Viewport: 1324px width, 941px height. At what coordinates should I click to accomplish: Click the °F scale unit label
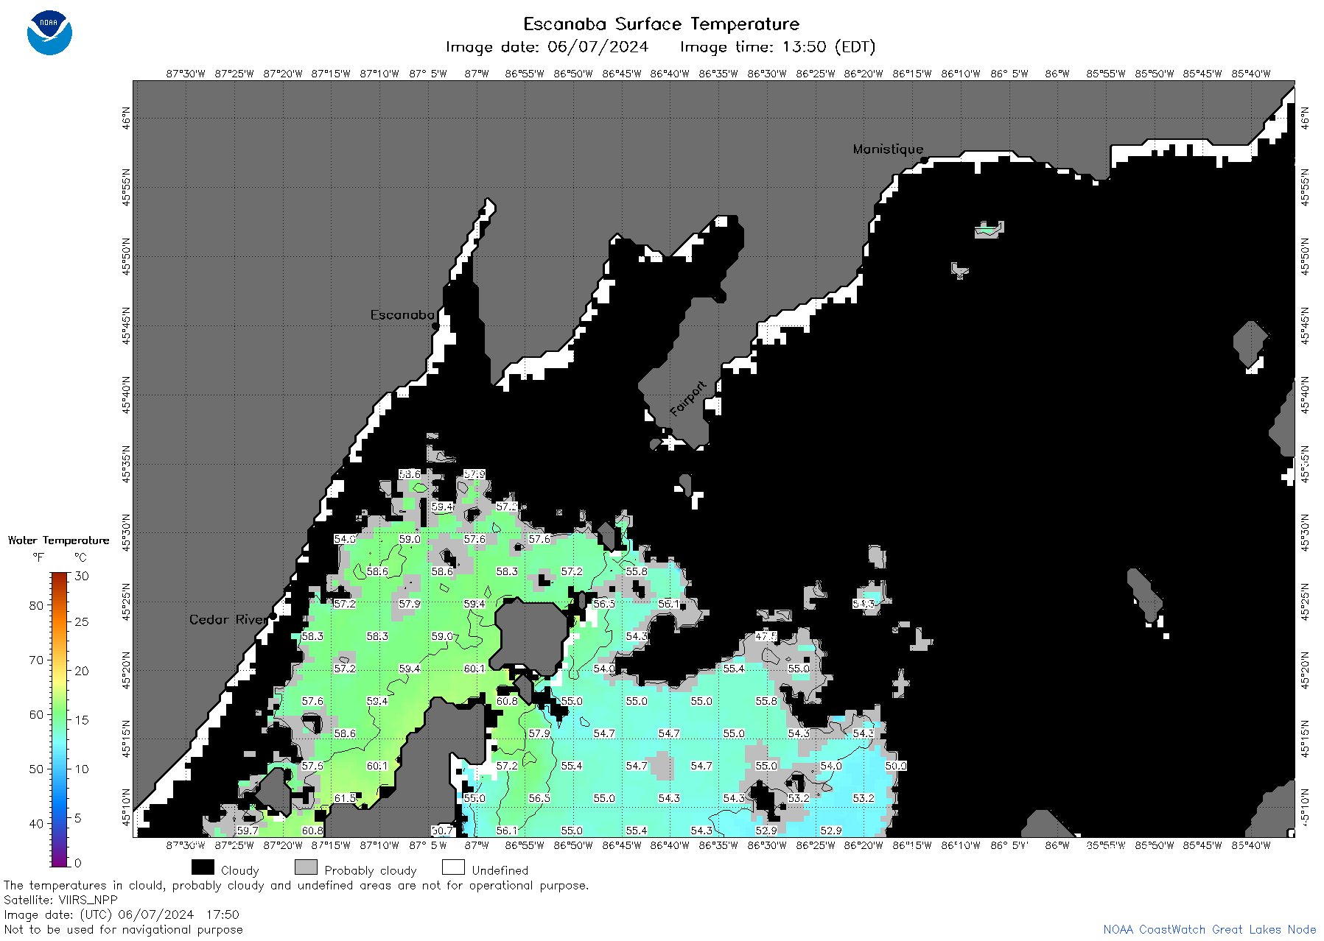tap(38, 557)
